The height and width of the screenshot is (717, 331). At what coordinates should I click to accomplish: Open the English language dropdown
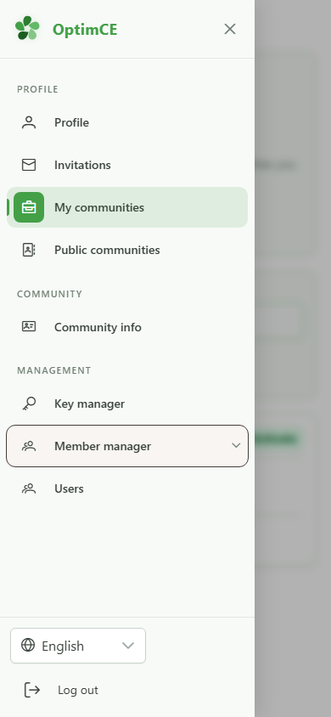coord(78,646)
